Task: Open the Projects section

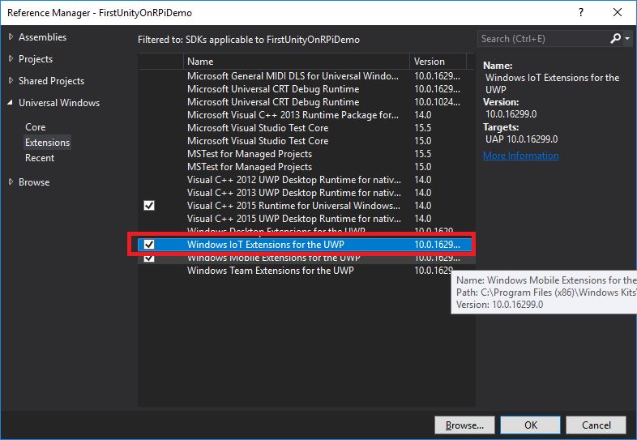Action: (x=36, y=59)
